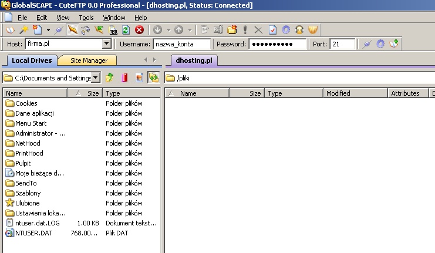Toggle the highlighted Quick Connect bar icon
Screen dimensions: 435x253
pos(72,30)
